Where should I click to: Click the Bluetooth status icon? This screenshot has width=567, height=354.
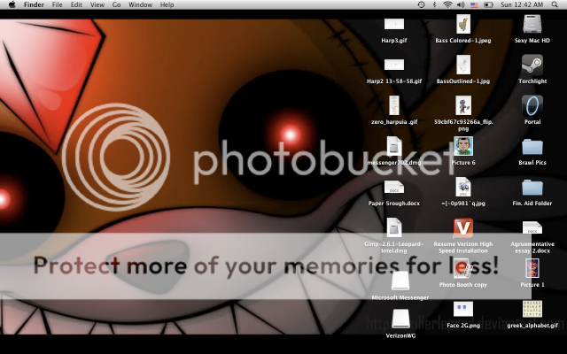point(434,4)
